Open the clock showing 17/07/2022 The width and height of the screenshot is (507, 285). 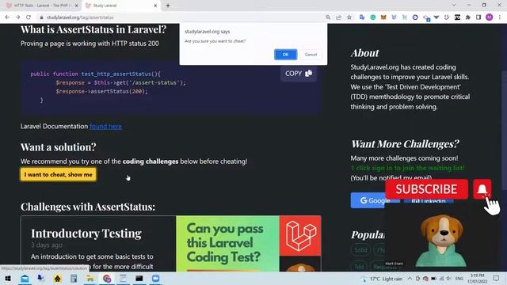coord(477,279)
